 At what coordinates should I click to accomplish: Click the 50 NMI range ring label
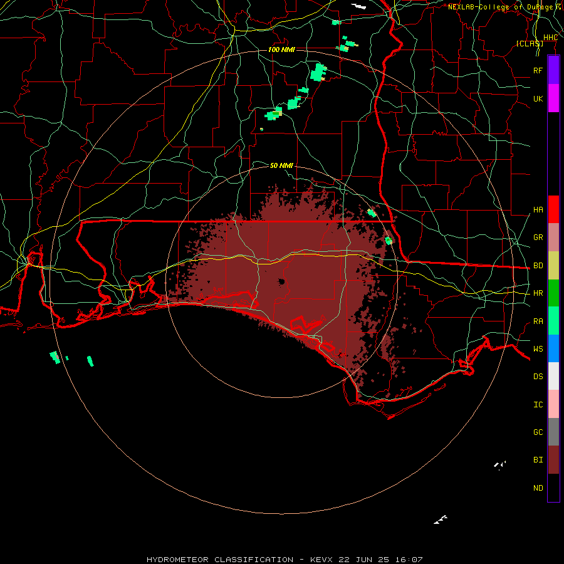coord(281,165)
